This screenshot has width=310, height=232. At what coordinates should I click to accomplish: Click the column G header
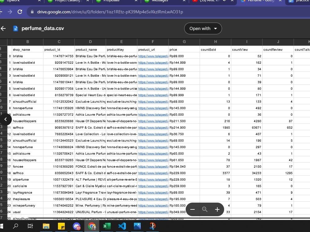pyautogui.click(x=184, y=42)
